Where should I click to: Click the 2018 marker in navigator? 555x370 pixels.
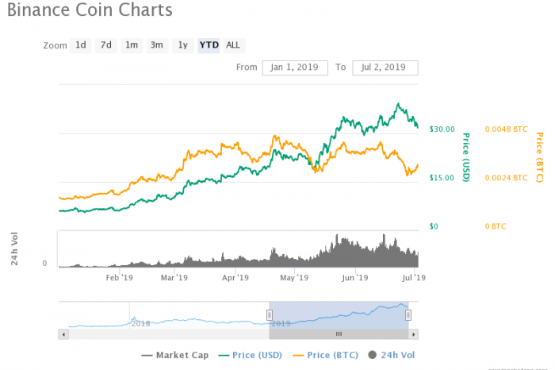(x=141, y=324)
